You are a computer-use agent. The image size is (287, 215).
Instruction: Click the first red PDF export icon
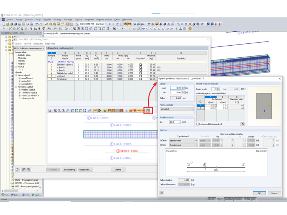[x=216, y=24]
